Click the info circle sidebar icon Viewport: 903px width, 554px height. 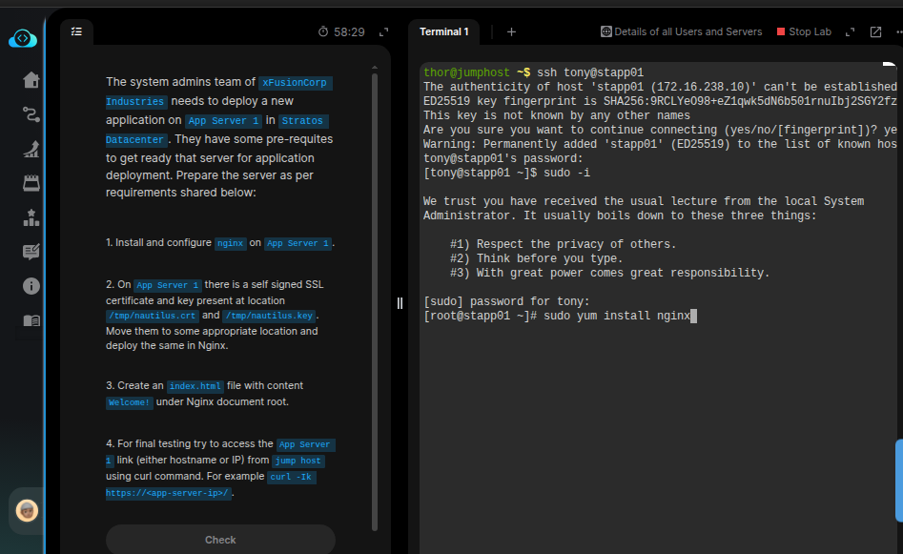(31, 286)
